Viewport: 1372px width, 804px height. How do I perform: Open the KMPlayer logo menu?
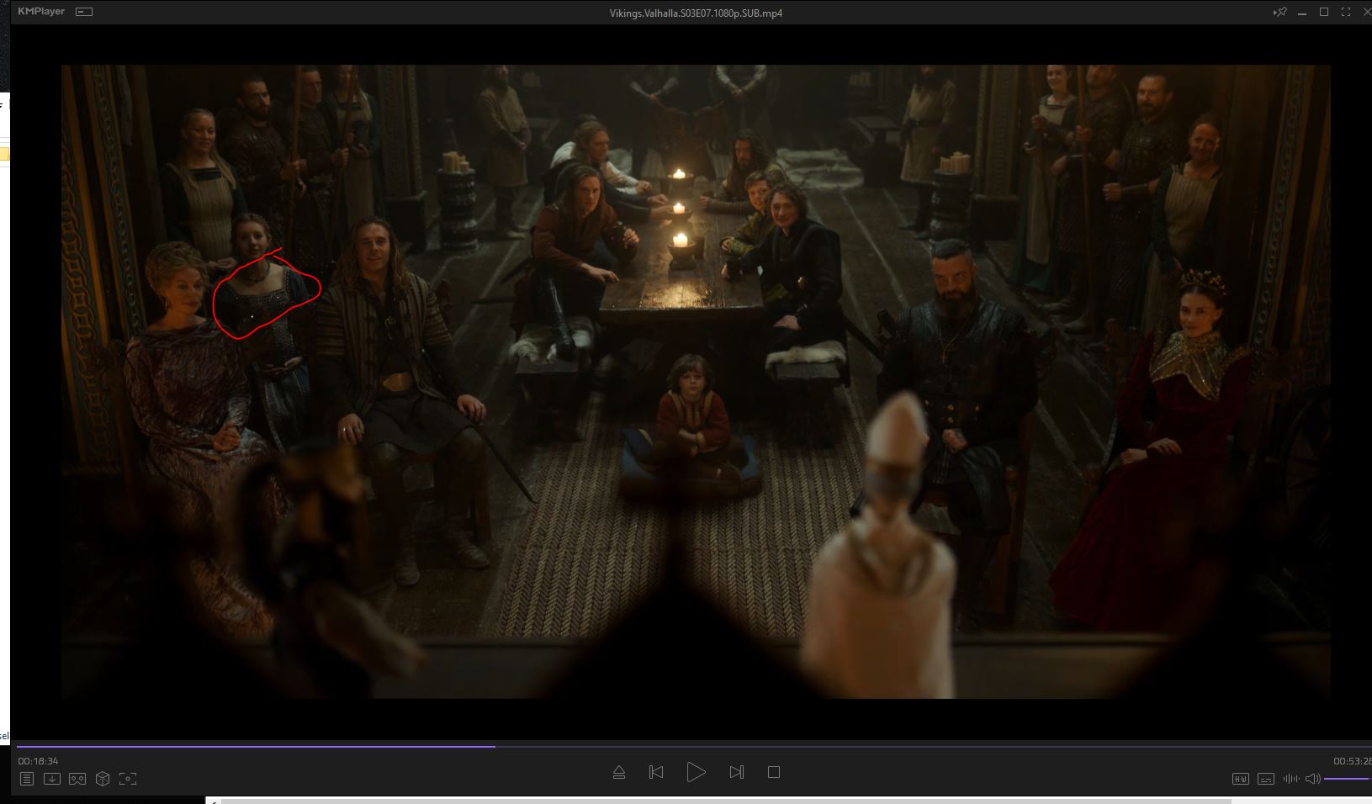click(x=41, y=12)
